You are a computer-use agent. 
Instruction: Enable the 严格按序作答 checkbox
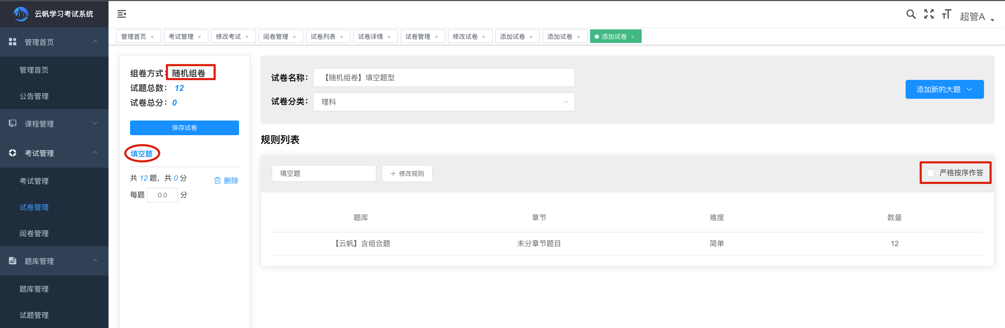(x=931, y=173)
